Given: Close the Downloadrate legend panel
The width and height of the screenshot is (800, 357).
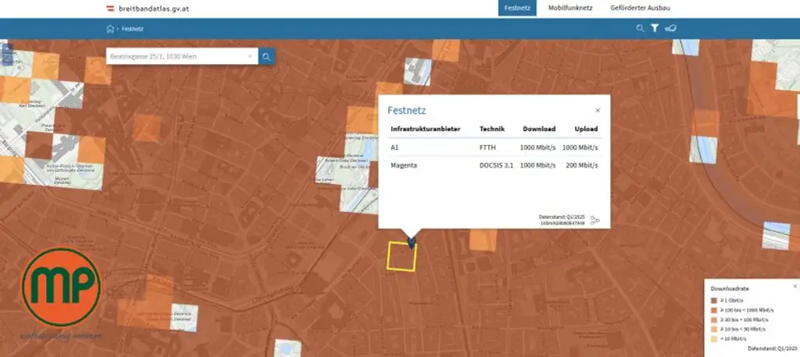Looking at the screenshot, I should point(795,286).
